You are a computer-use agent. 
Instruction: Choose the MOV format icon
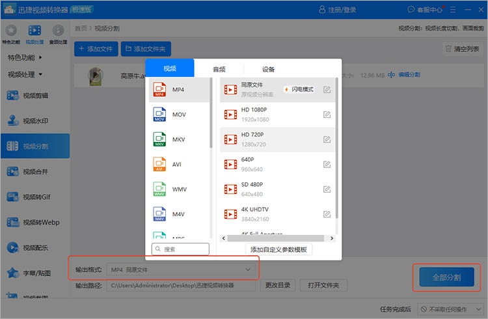coord(159,115)
